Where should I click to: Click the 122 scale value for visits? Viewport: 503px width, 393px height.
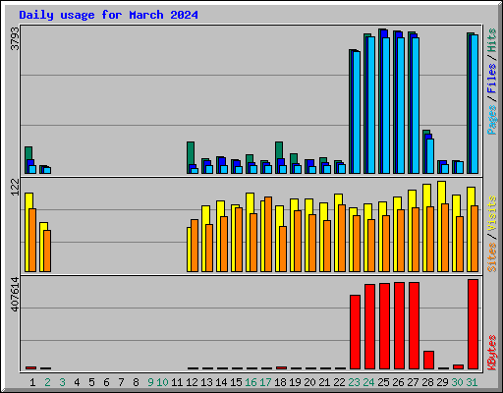click(x=15, y=188)
